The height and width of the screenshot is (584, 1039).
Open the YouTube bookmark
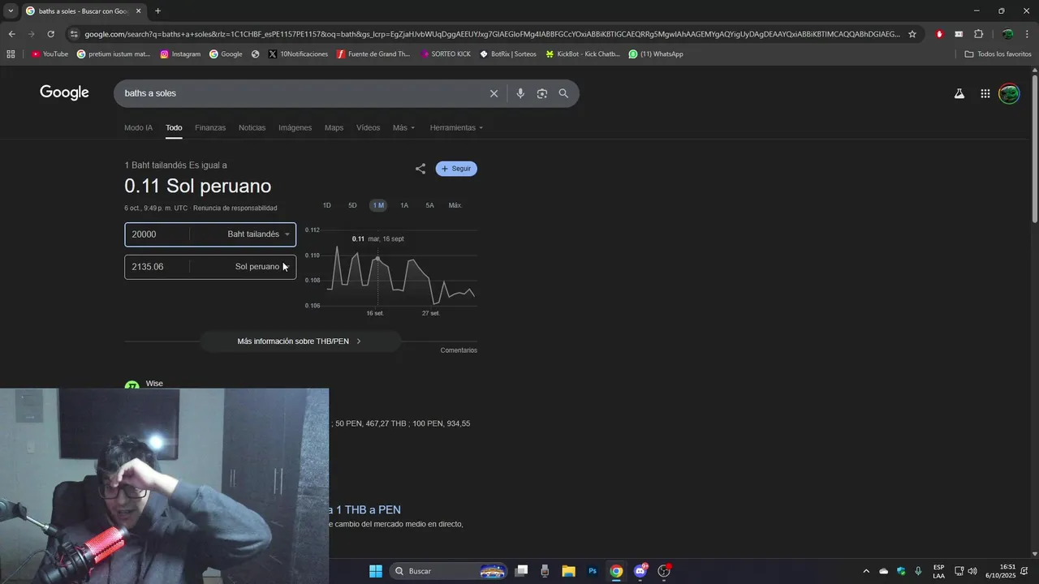[50, 54]
